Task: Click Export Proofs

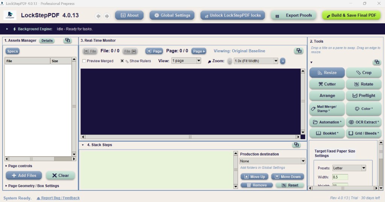Action: (x=294, y=15)
